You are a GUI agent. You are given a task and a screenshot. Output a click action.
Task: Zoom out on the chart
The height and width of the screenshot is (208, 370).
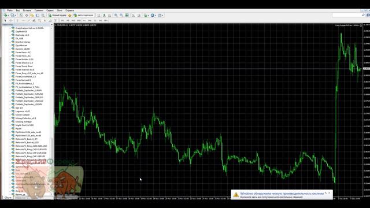click(121, 16)
